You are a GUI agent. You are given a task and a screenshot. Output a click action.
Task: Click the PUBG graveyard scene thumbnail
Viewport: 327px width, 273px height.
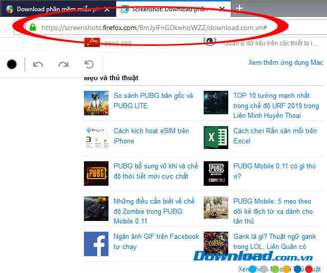click(x=216, y=208)
